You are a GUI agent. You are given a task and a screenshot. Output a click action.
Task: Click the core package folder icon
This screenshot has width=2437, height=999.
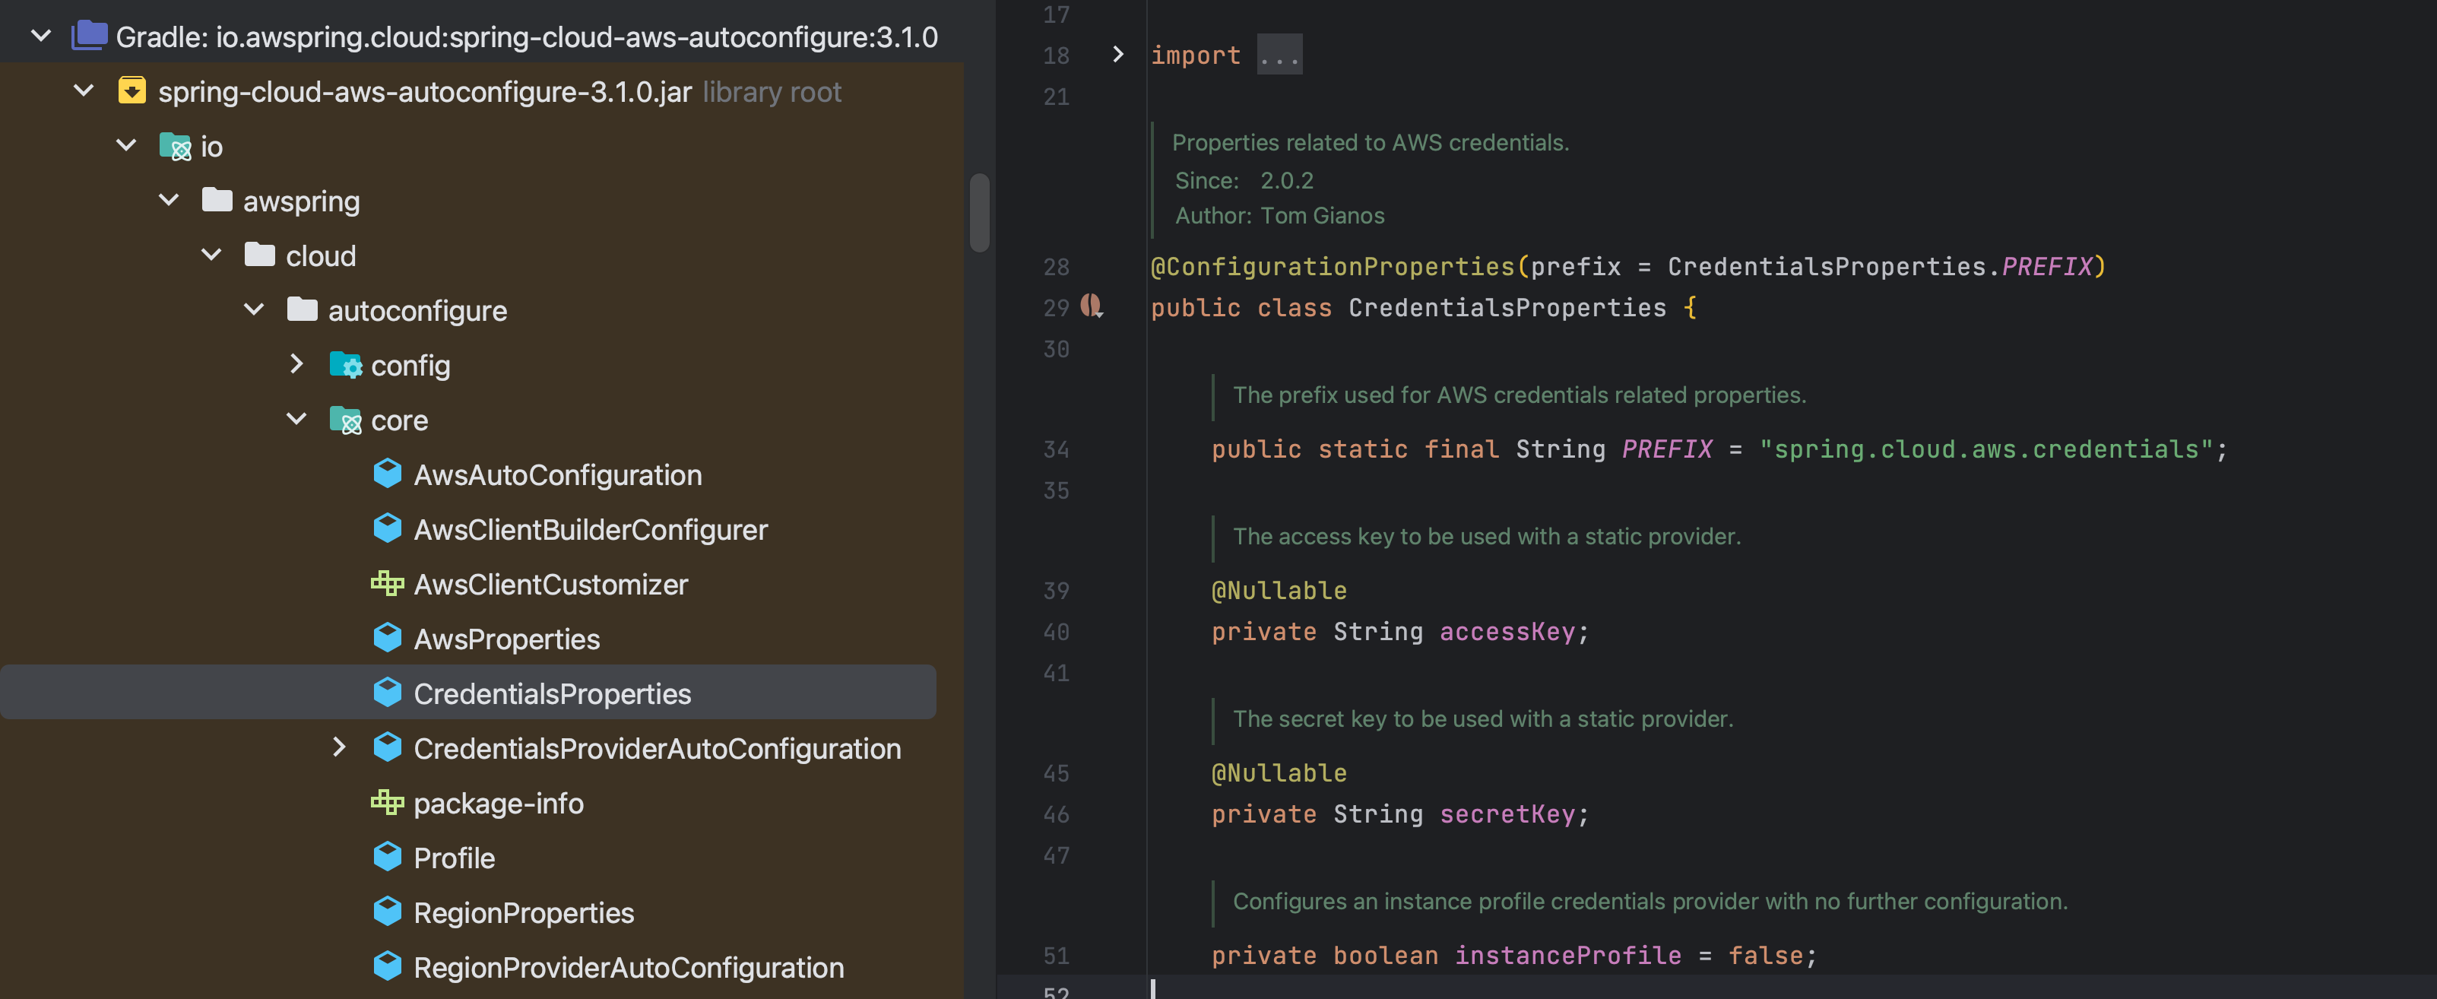pyautogui.click(x=345, y=420)
